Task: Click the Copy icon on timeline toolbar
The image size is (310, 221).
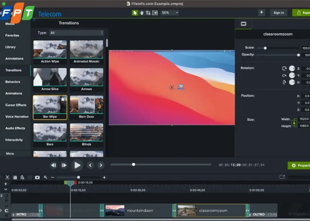Action: click(15, 177)
